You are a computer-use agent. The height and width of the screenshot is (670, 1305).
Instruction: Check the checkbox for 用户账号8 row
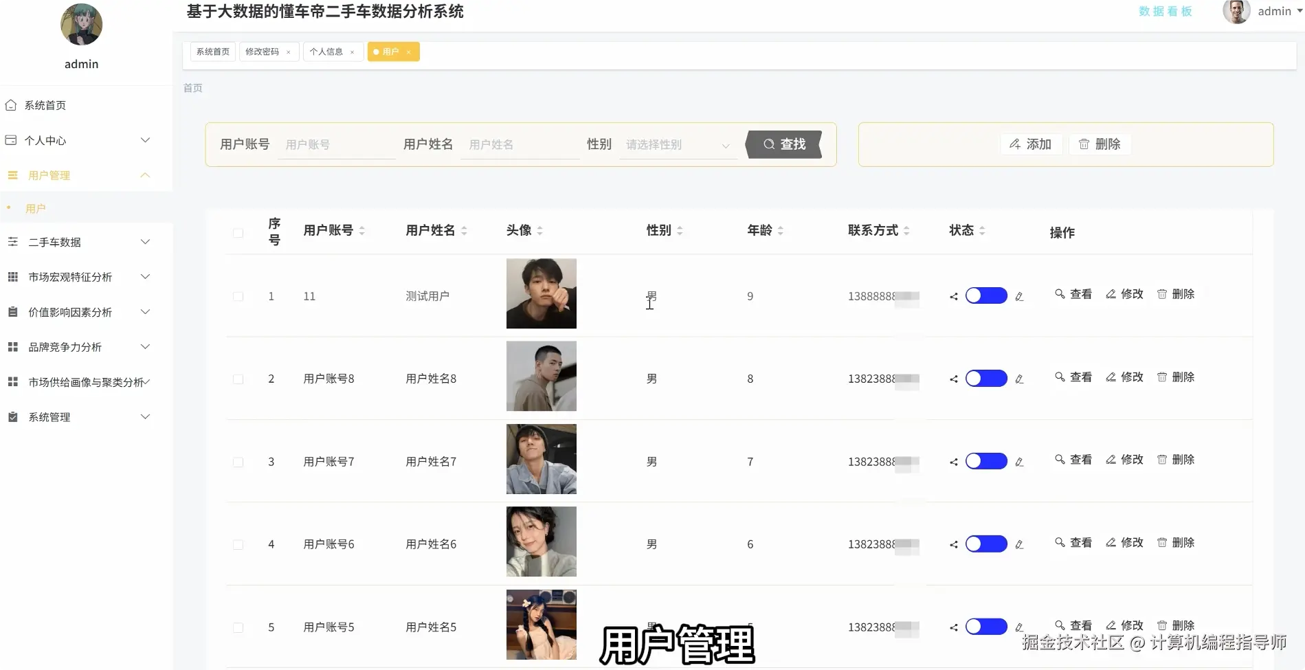pos(238,379)
